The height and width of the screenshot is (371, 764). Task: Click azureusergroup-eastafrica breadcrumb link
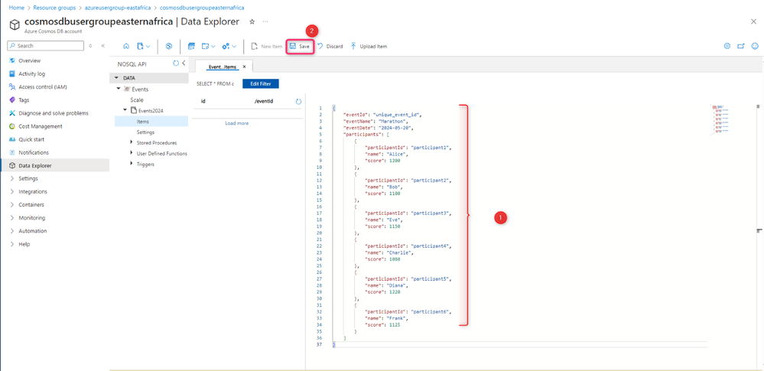(116, 8)
